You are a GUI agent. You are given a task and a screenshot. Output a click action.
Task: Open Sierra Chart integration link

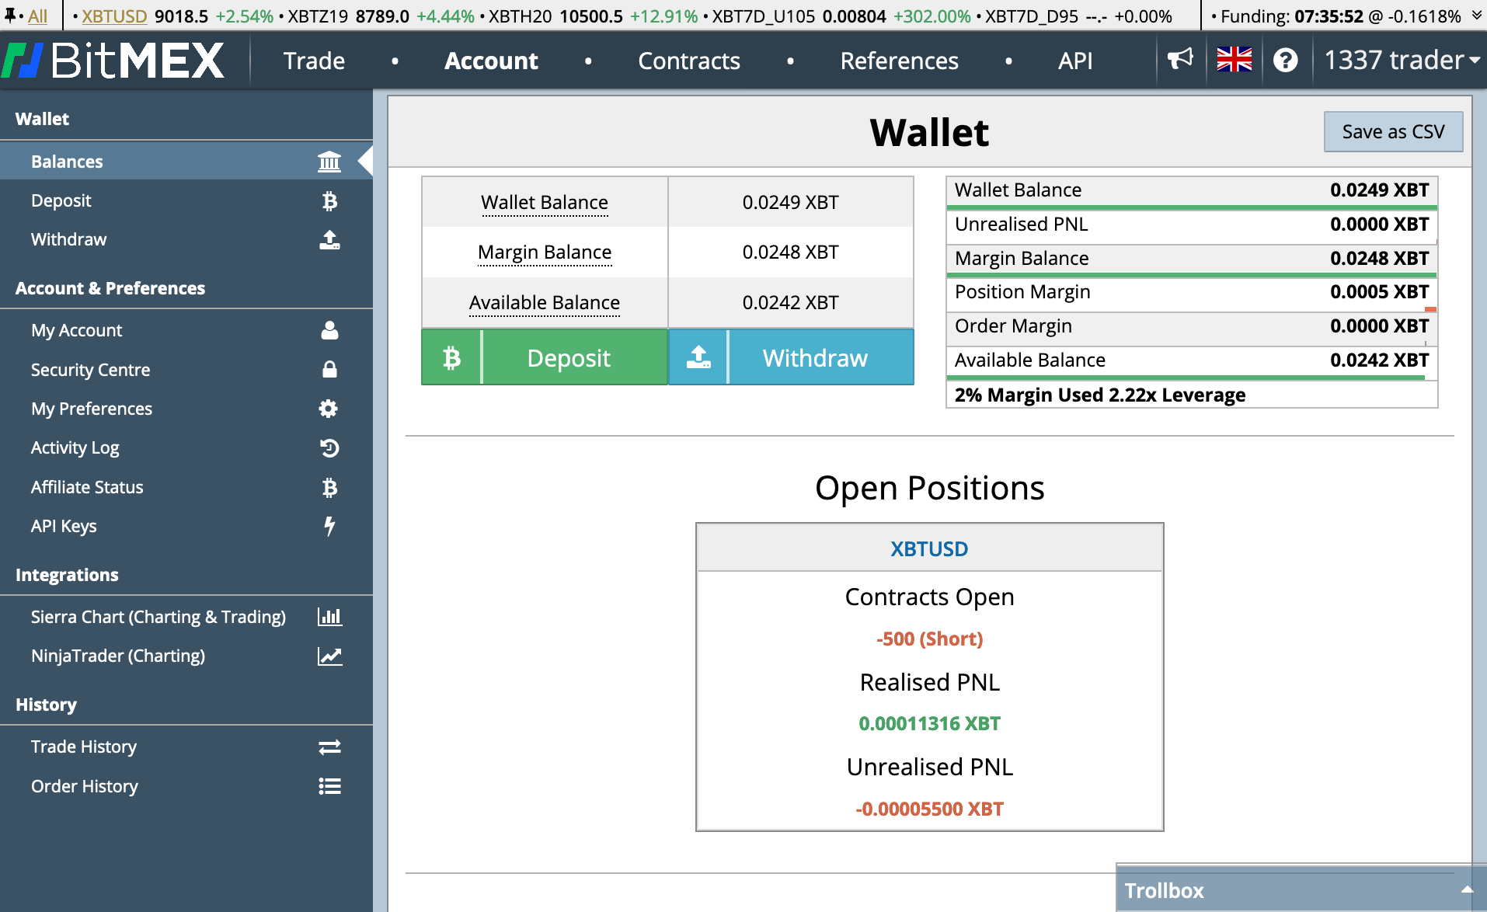point(186,617)
